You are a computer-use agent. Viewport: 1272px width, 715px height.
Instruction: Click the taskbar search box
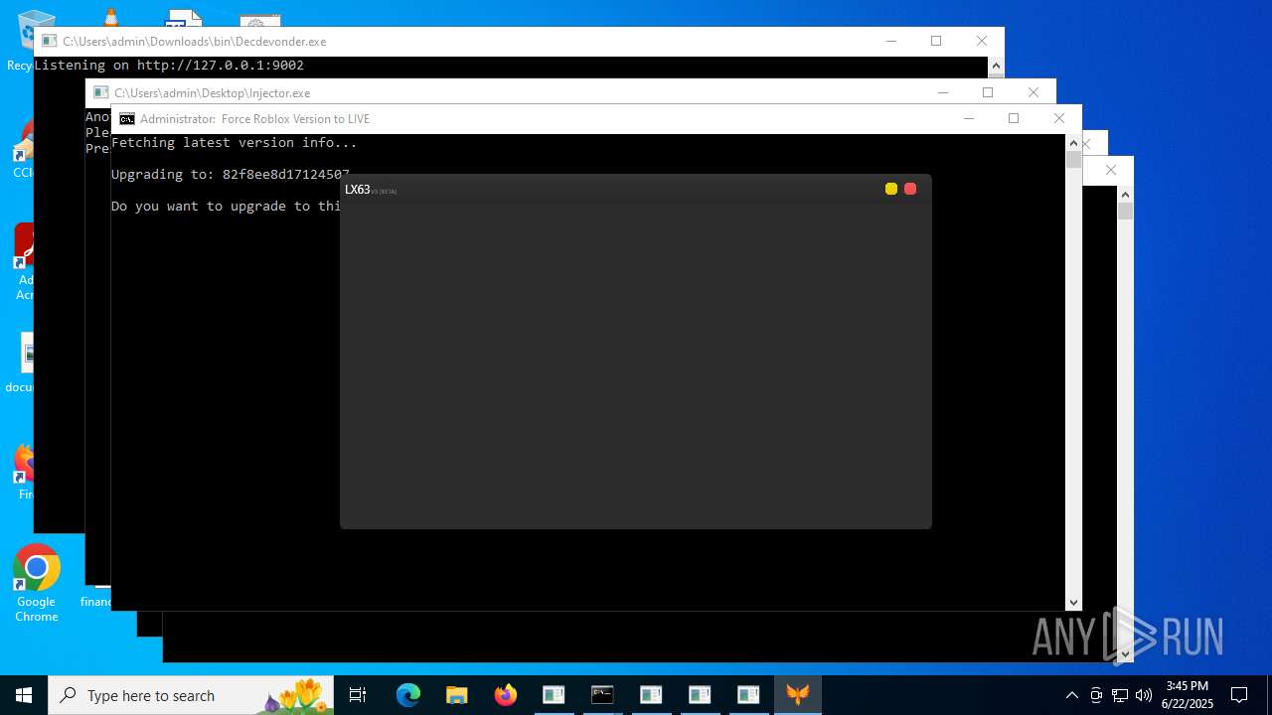tap(191, 695)
